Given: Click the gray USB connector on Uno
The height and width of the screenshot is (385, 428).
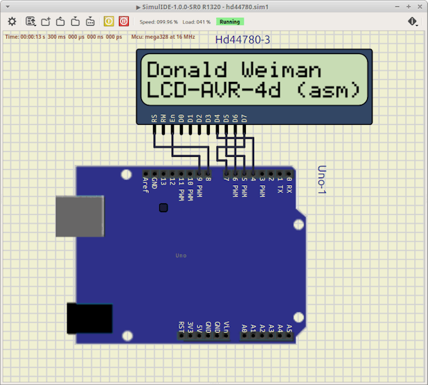Looking at the screenshot, I should tap(80, 216).
